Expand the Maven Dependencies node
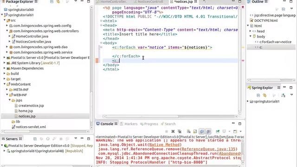 [x=5, y=68]
